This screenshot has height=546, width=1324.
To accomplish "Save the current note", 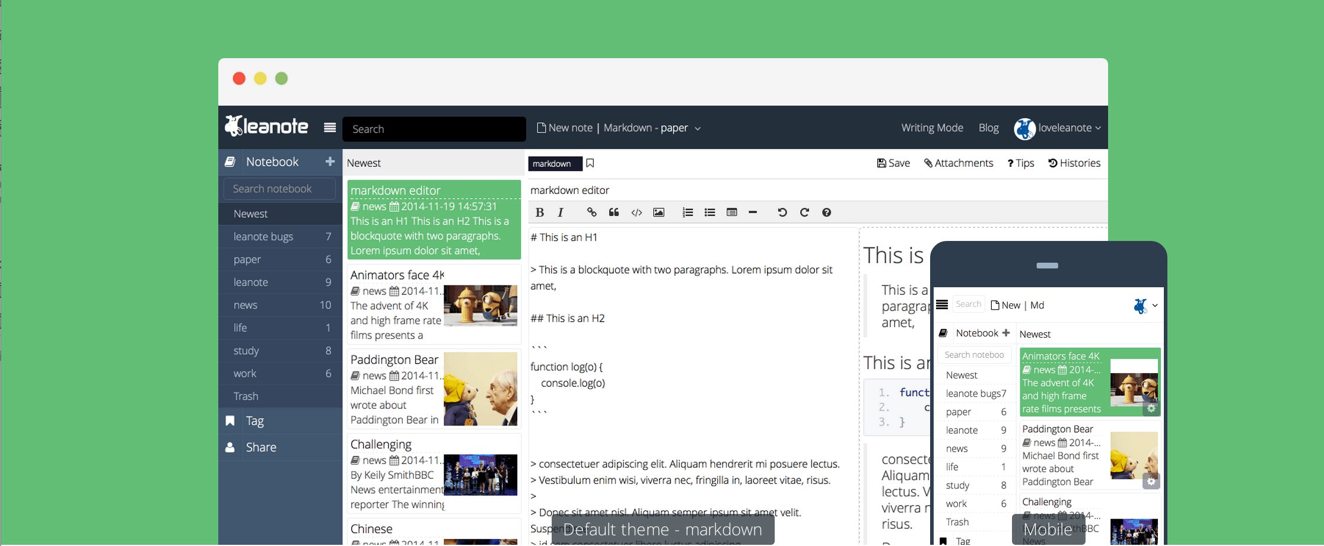I will tap(893, 163).
